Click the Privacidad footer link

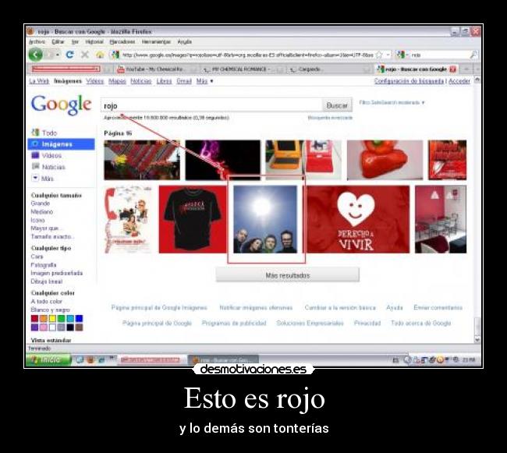[367, 323]
